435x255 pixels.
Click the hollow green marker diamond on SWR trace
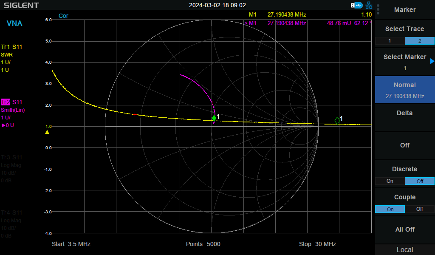tap(337, 120)
